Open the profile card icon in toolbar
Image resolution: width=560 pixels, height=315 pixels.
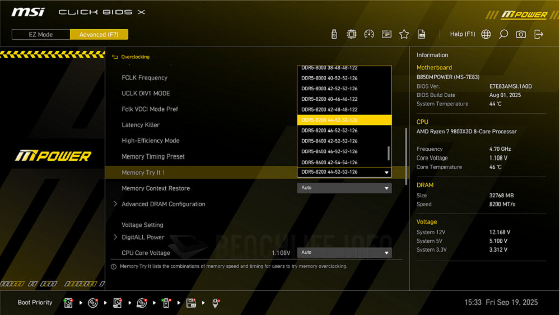click(386, 34)
